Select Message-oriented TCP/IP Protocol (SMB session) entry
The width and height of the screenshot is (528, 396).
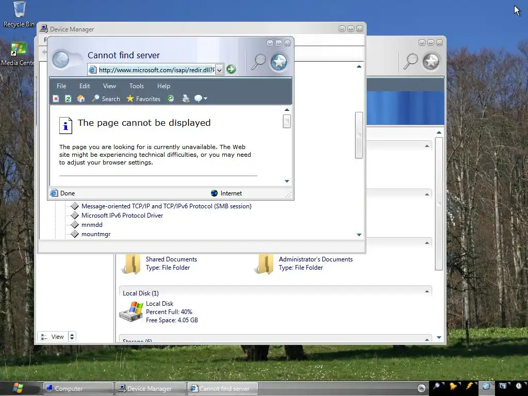167,206
